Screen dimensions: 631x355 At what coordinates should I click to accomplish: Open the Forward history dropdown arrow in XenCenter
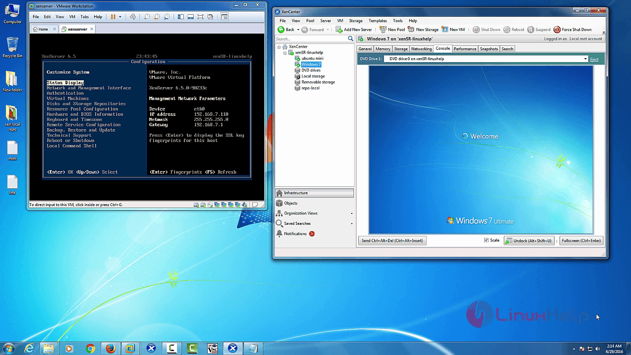(327, 30)
